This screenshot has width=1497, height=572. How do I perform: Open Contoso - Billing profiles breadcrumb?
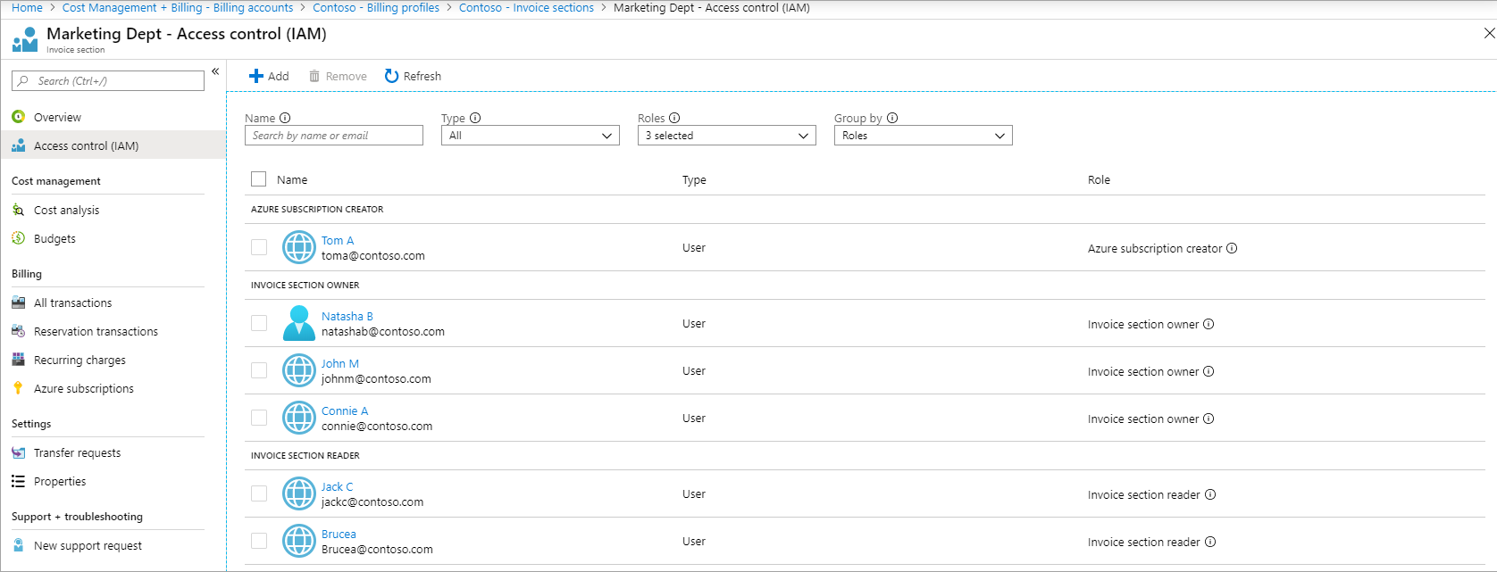pyautogui.click(x=376, y=7)
